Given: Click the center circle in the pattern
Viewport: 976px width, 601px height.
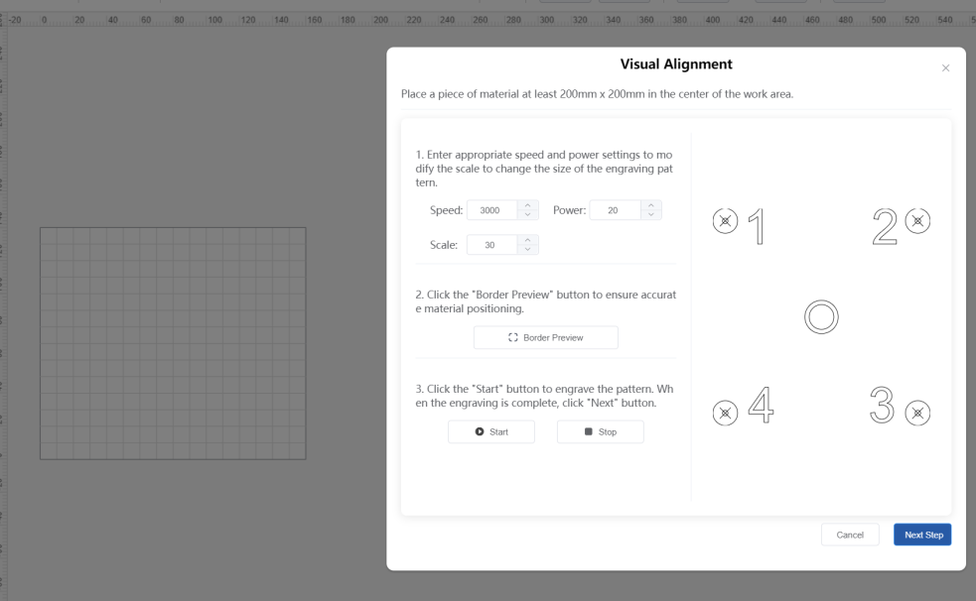Looking at the screenshot, I should coord(821,317).
